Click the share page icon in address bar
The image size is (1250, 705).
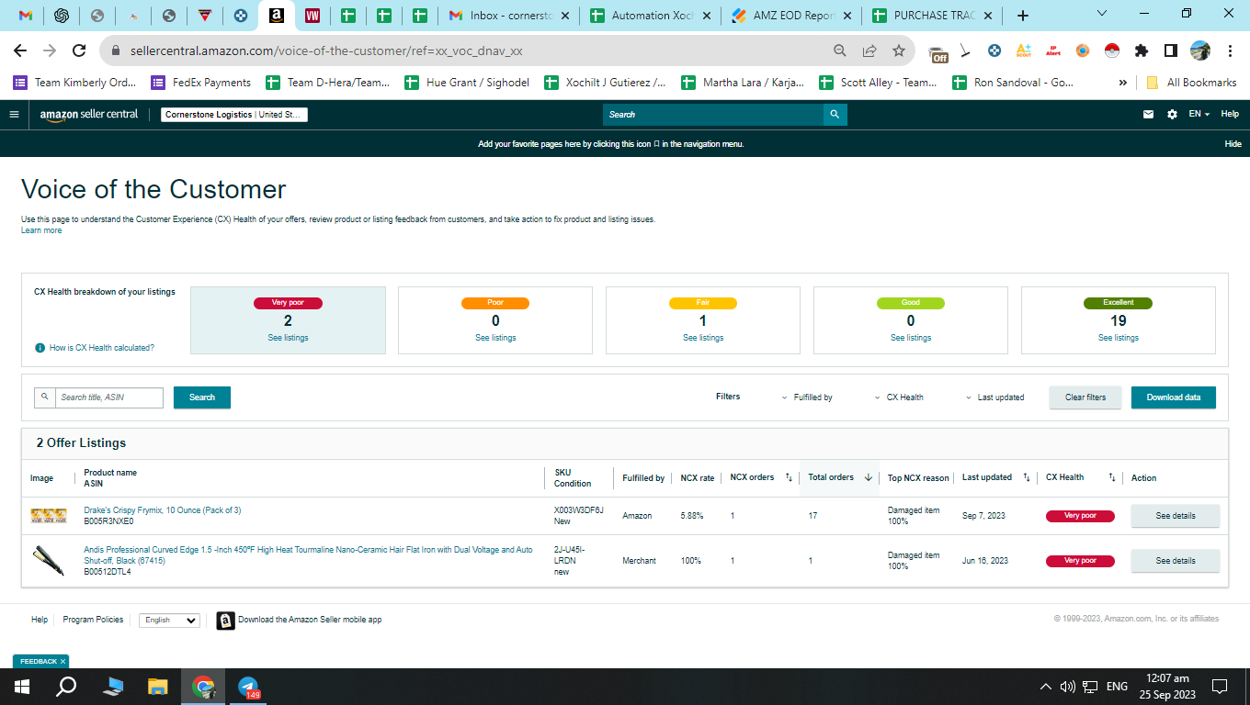[869, 51]
